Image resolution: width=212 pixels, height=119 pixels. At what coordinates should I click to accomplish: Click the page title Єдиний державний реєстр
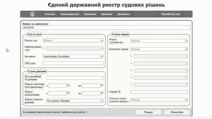pos(106,5)
